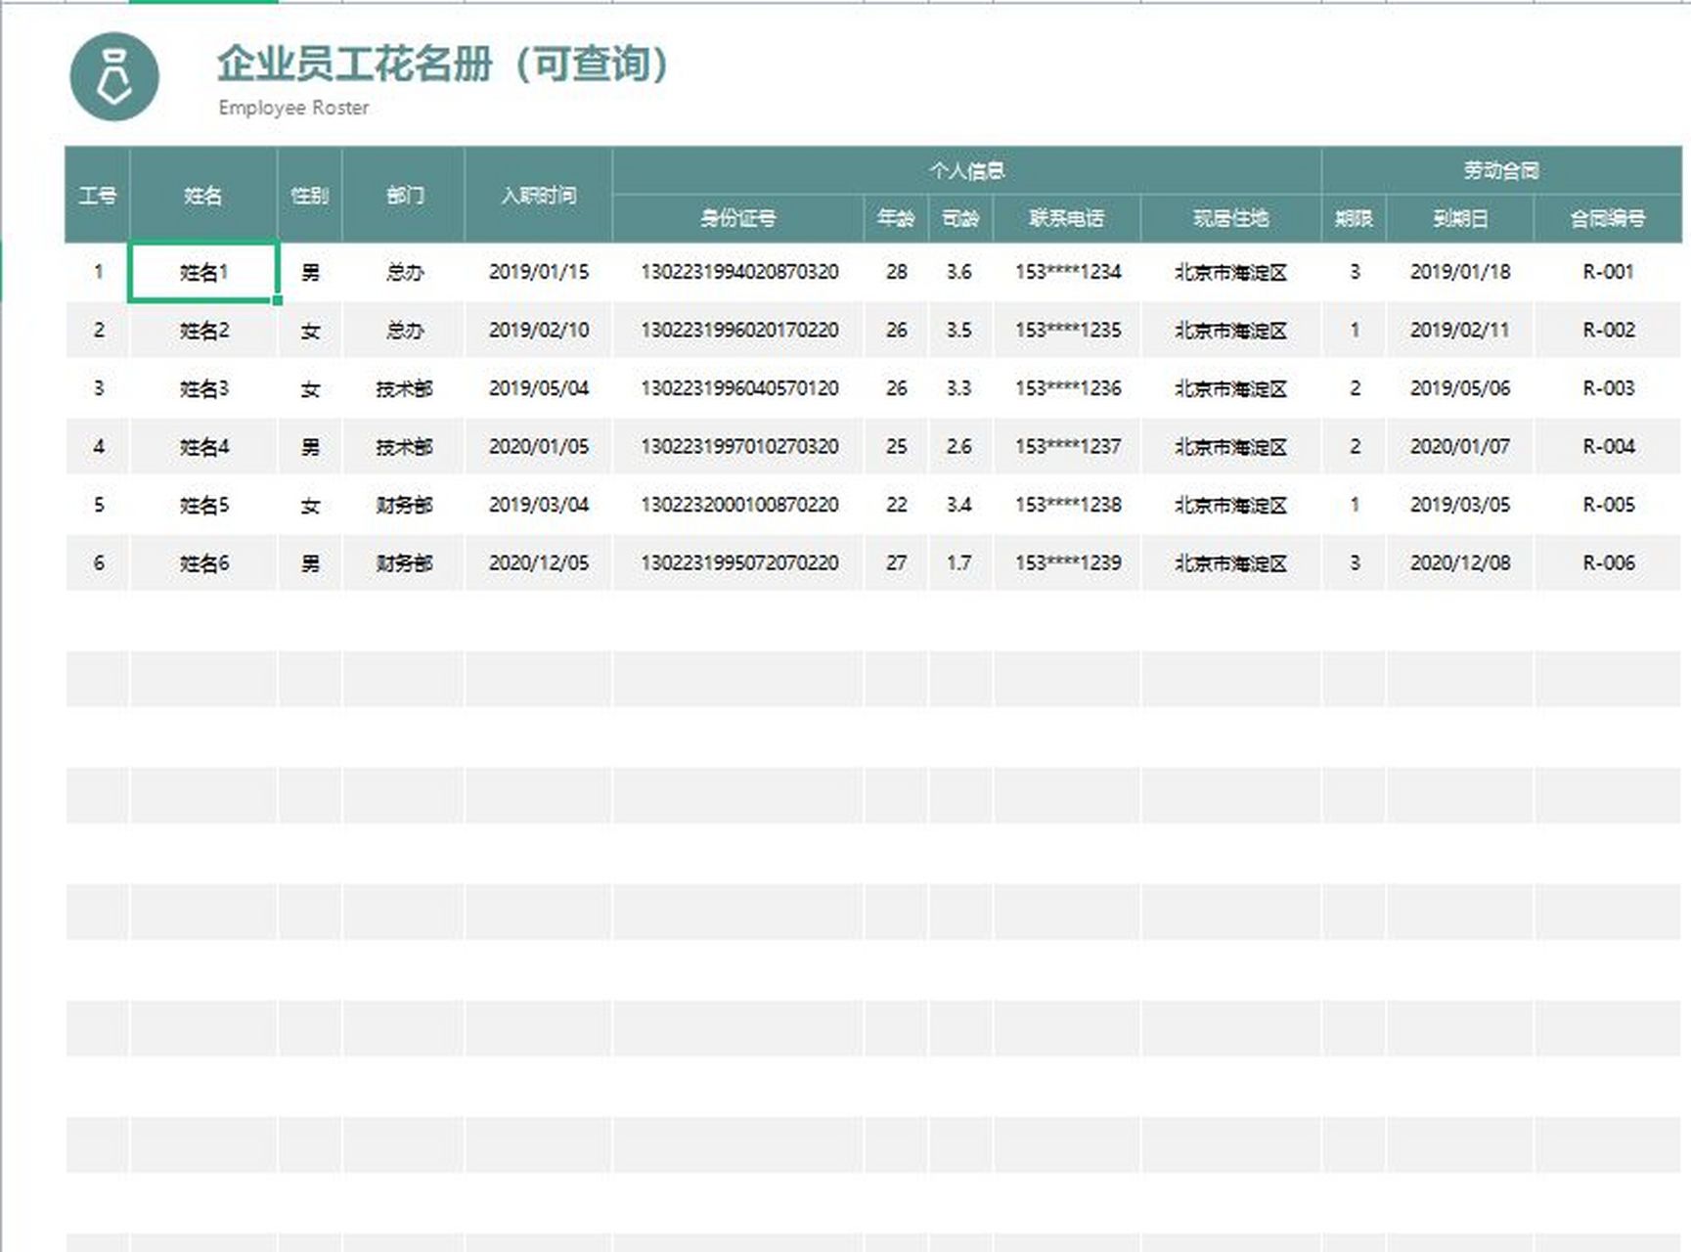This screenshot has width=1691, height=1252.
Task: Select the cell 姓名4
Action: point(203,447)
